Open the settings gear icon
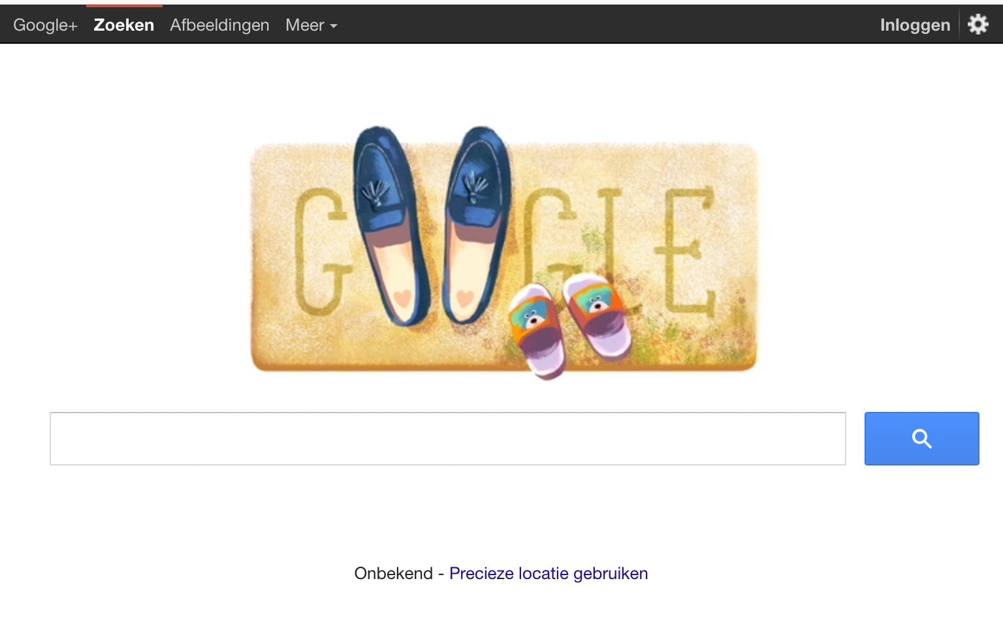The image size is (1003, 630). click(x=978, y=25)
